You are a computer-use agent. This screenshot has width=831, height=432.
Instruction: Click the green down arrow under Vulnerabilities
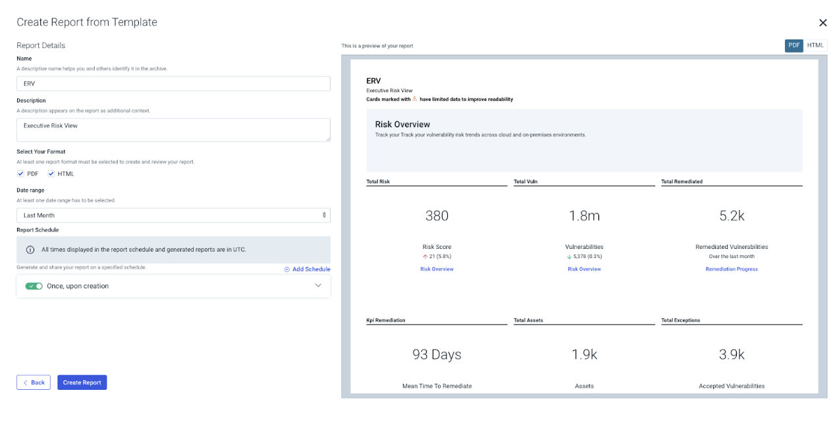[569, 256]
